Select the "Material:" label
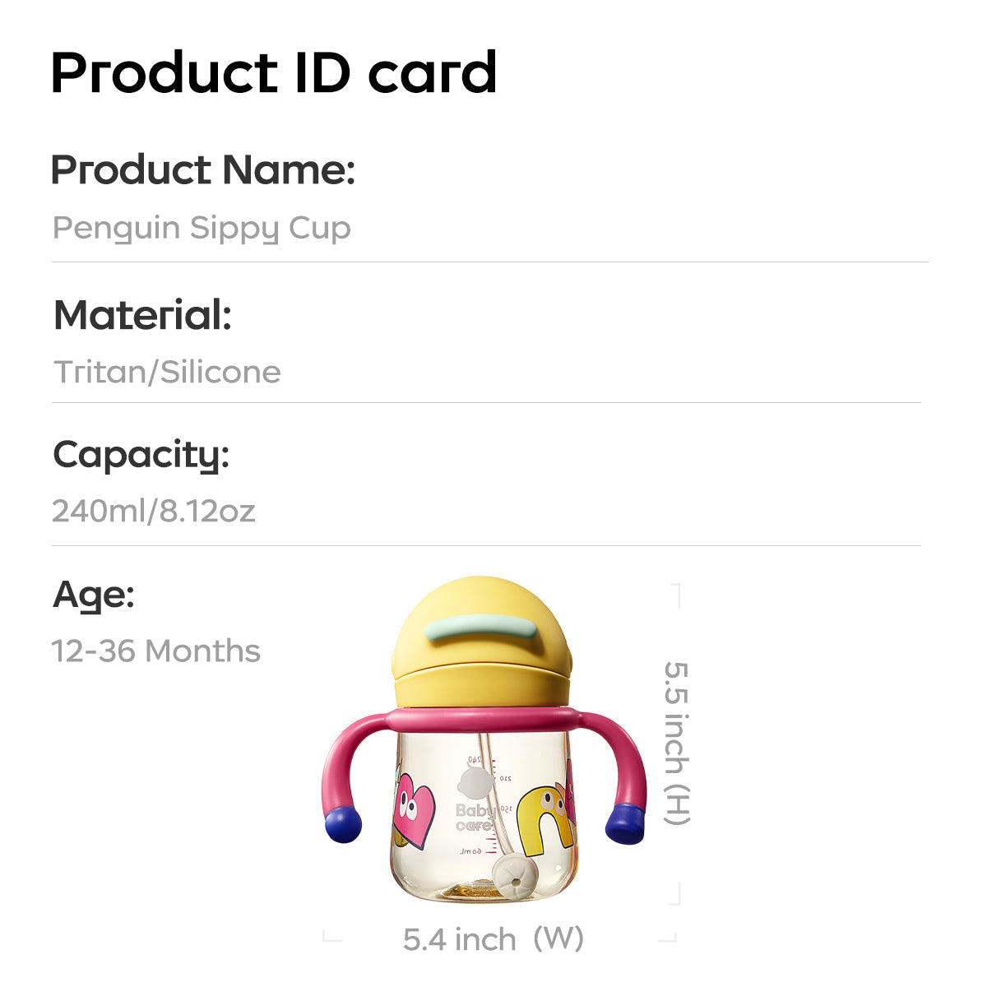The image size is (987, 987). [142, 315]
